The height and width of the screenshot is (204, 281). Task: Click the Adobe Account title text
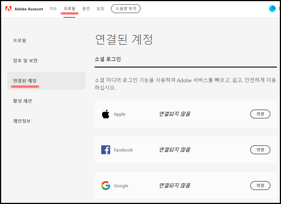coord(29,9)
